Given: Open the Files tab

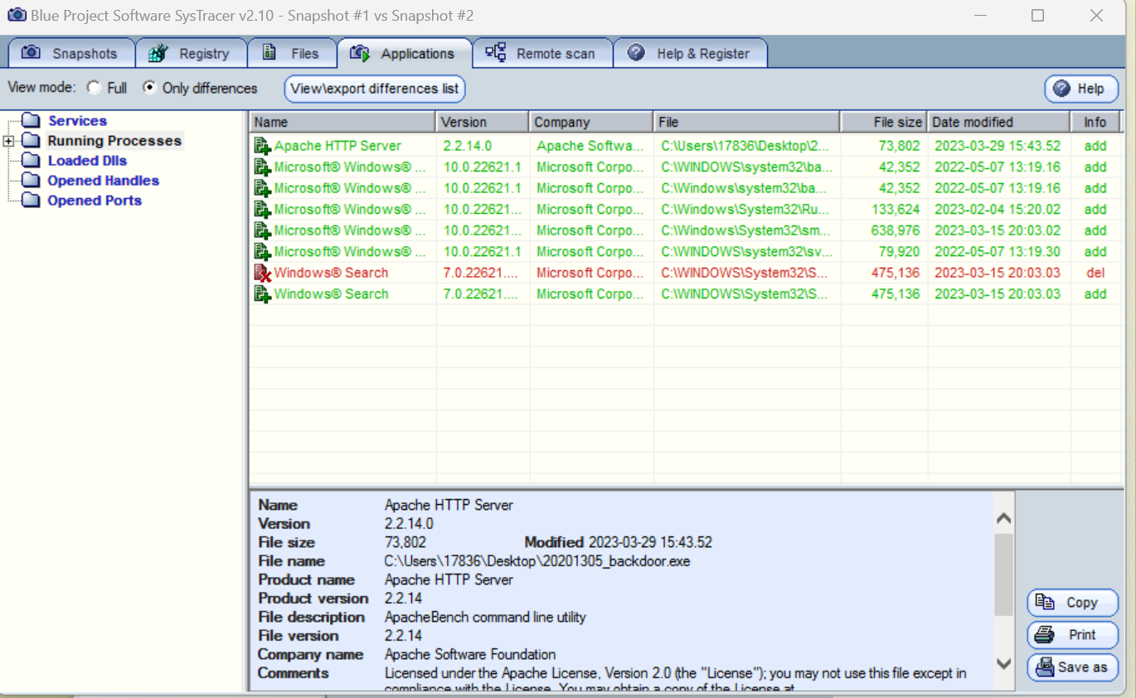Looking at the screenshot, I should [x=292, y=53].
